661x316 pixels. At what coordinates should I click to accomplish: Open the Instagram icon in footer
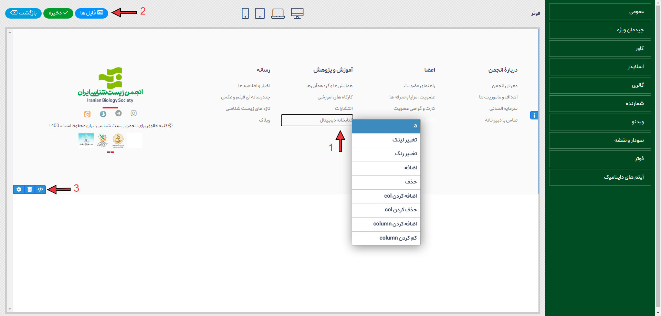click(134, 113)
